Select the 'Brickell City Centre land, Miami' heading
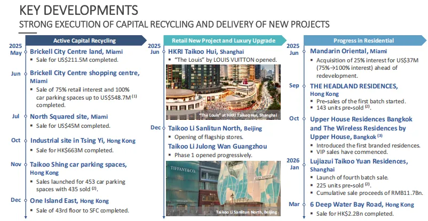Viewport: 428px width, 221px height. click(76, 52)
